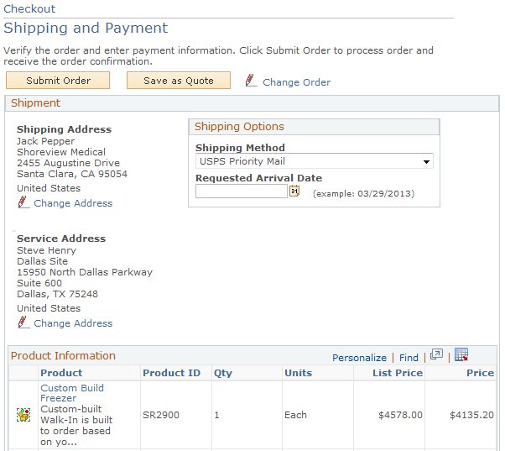Click the download-to-spreadsheet grid icon
This screenshot has width=505, height=451.
point(461,355)
